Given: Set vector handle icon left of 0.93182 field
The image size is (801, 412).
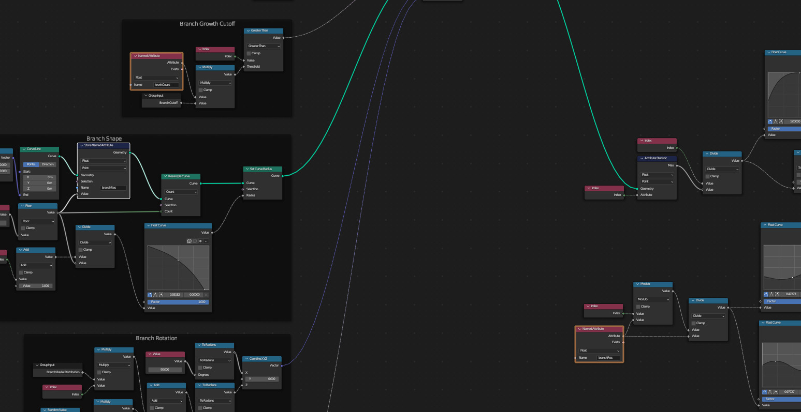Looking at the screenshot, I should [x=155, y=295].
